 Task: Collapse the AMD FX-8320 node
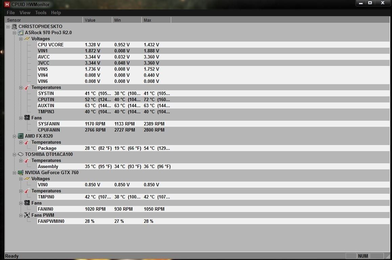[x=15, y=136]
